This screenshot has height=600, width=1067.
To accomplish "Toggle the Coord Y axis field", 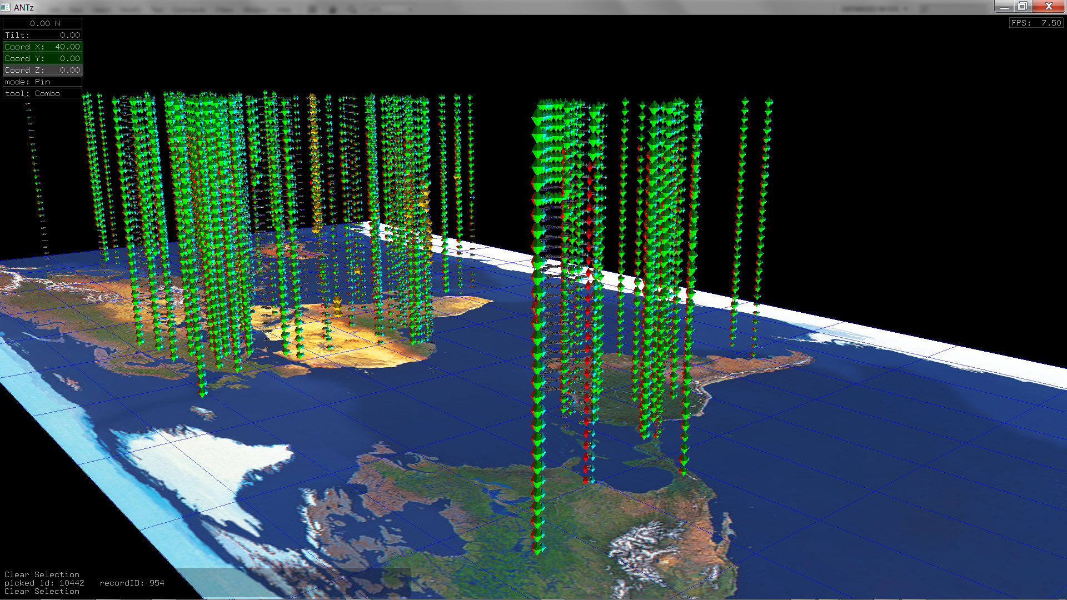I will 42,58.
